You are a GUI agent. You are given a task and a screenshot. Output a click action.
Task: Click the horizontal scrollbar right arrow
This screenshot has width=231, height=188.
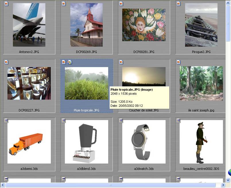point(223,185)
